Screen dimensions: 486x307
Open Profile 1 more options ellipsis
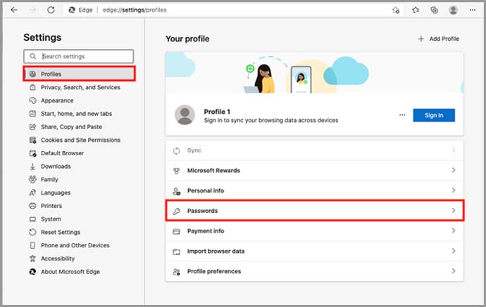tap(402, 115)
